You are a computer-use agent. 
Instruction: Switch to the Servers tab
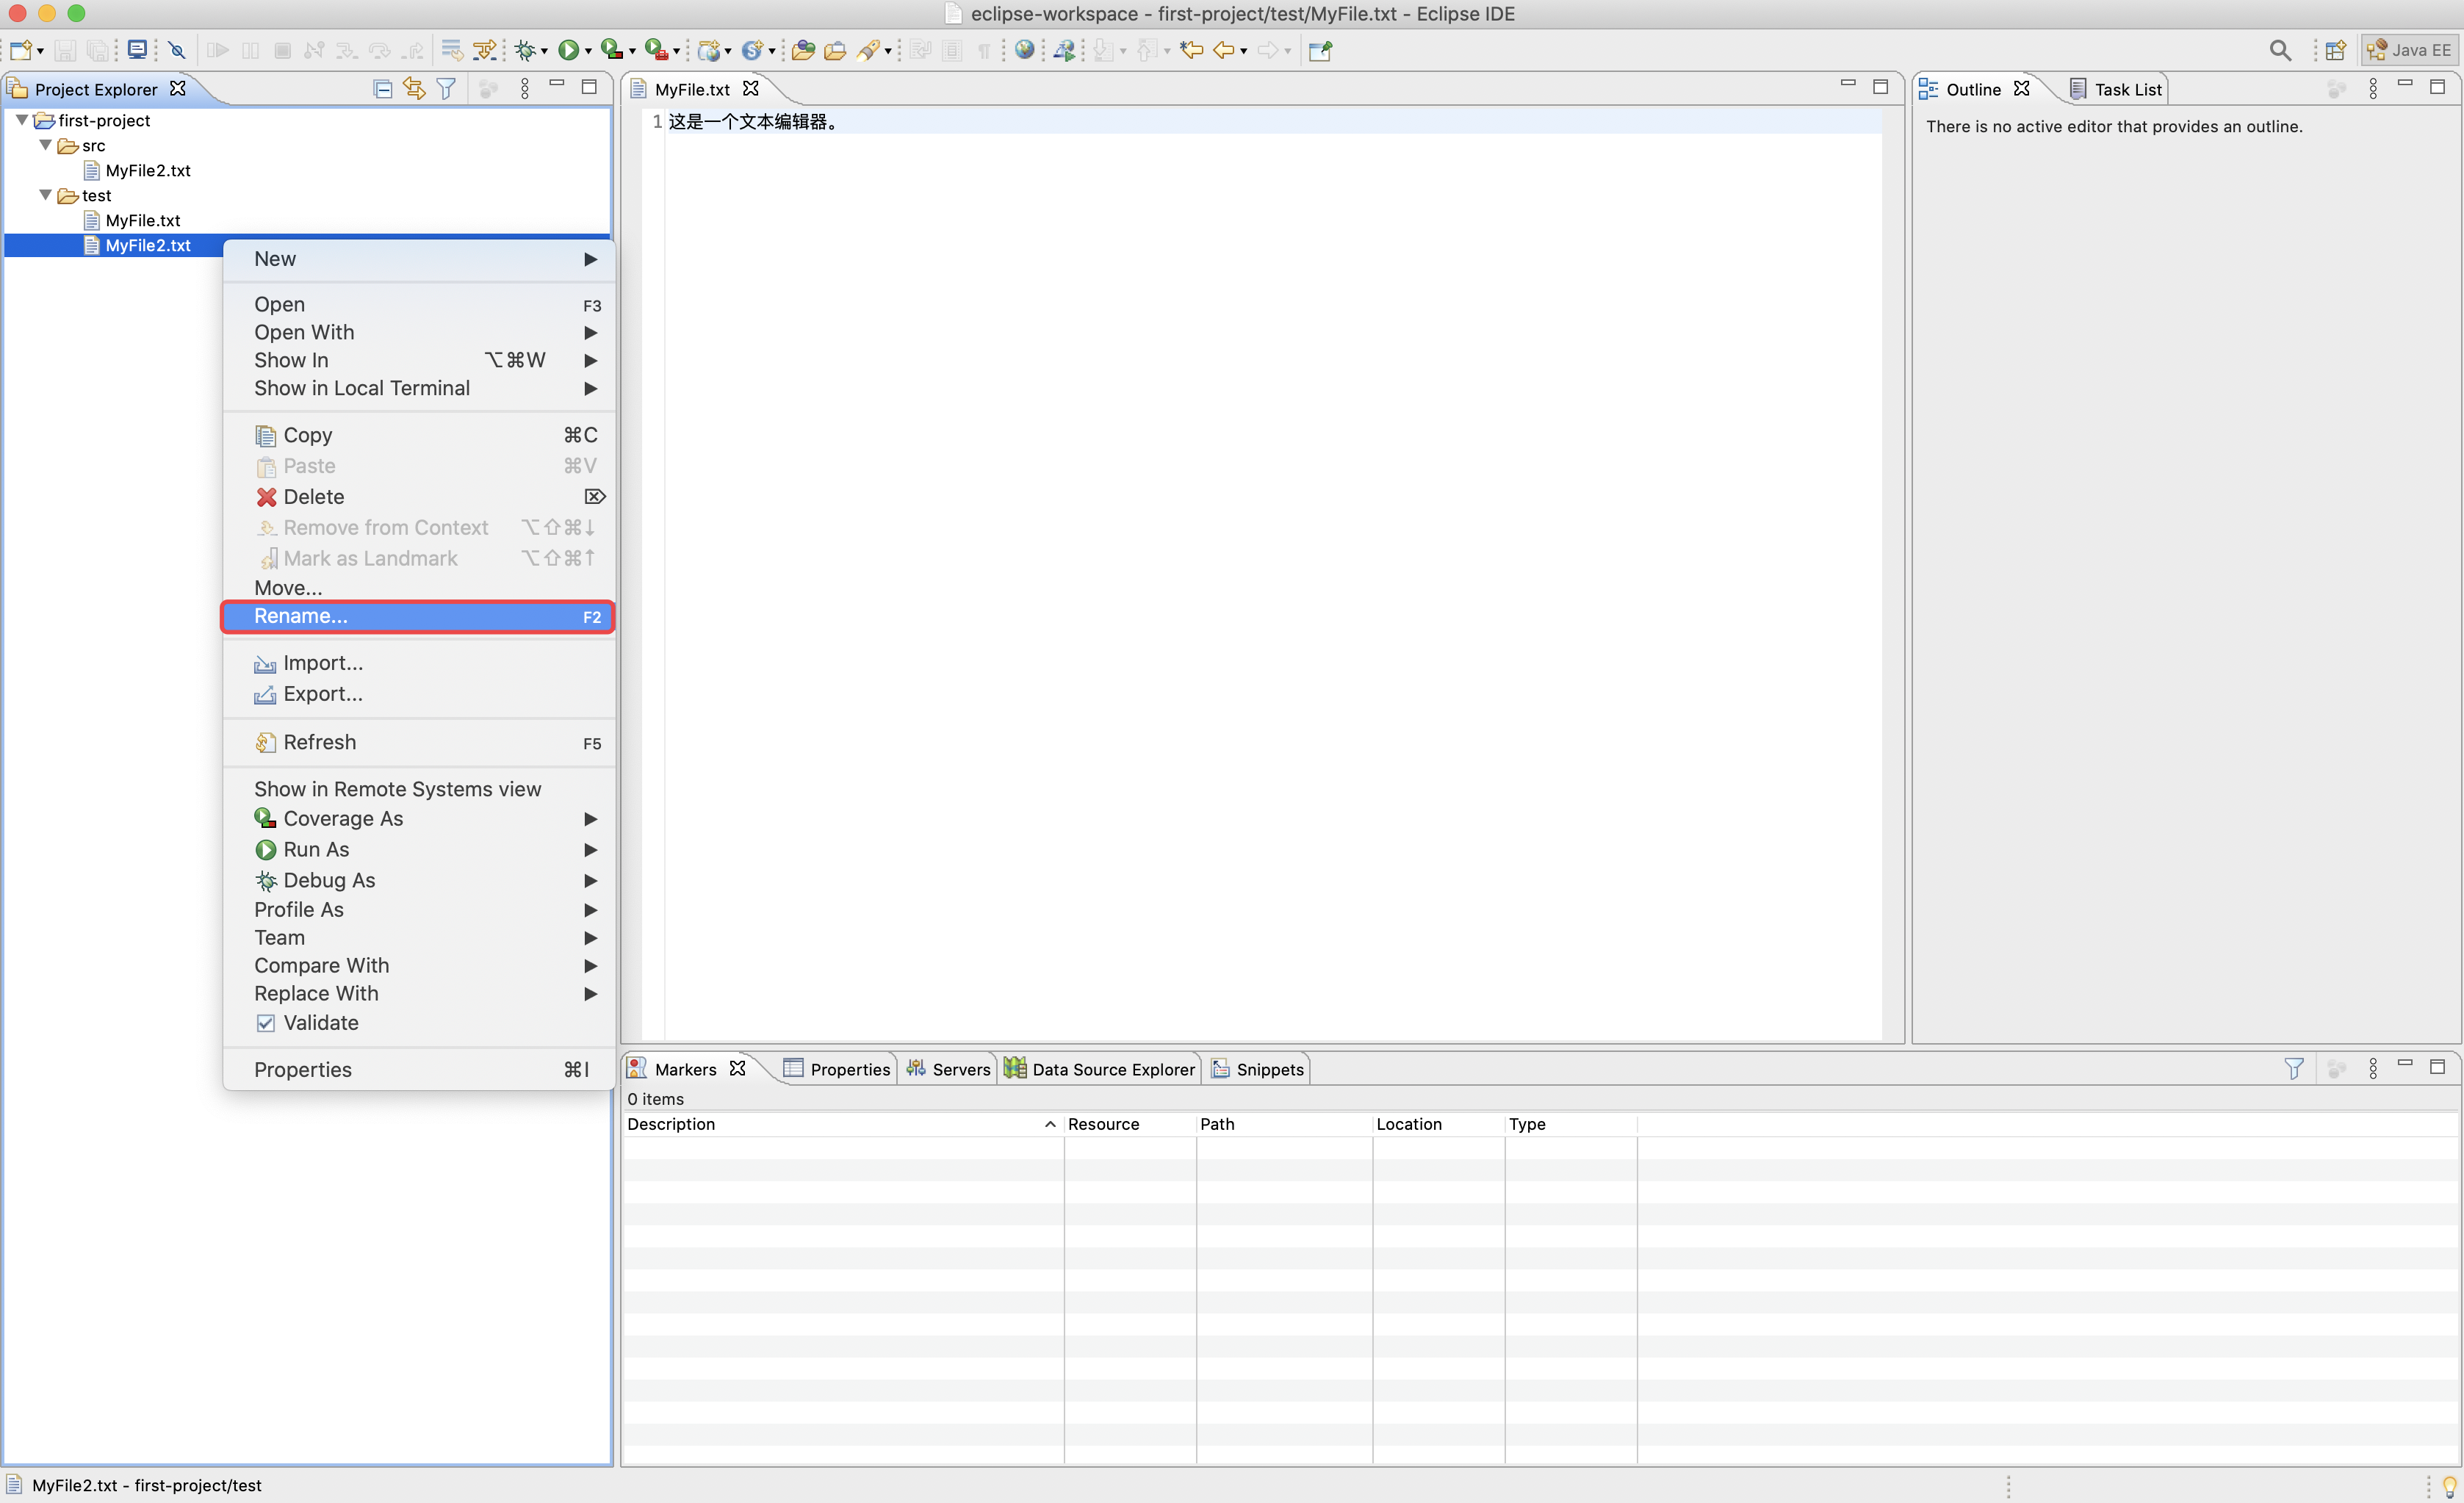coord(948,1069)
